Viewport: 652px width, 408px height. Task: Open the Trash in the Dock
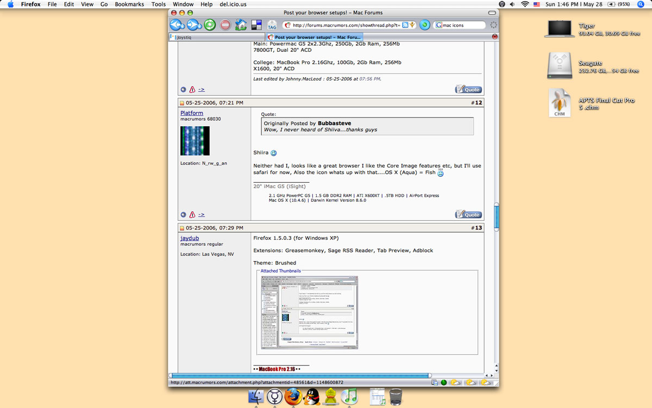point(396,397)
